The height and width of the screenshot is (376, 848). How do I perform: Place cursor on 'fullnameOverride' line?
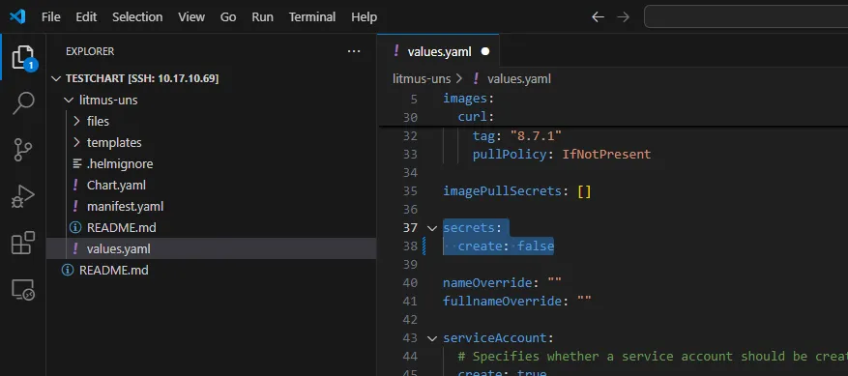tap(517, 302)
